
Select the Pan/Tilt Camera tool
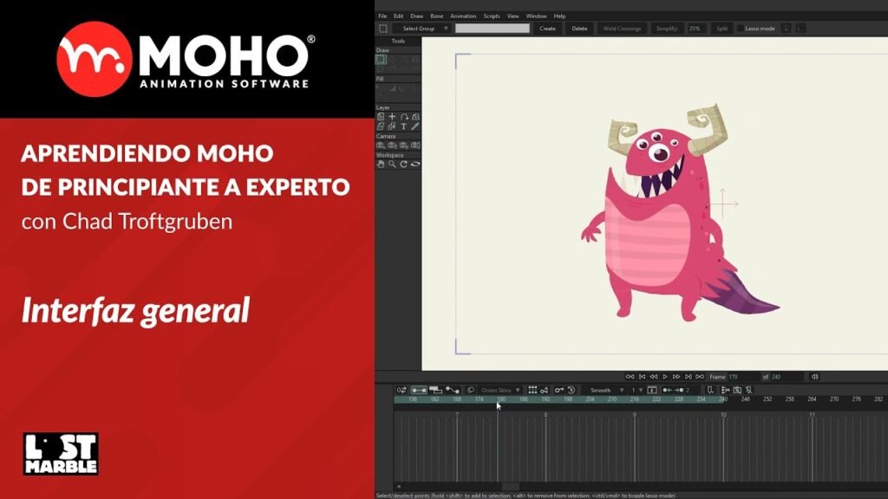[x=415, y=146]
